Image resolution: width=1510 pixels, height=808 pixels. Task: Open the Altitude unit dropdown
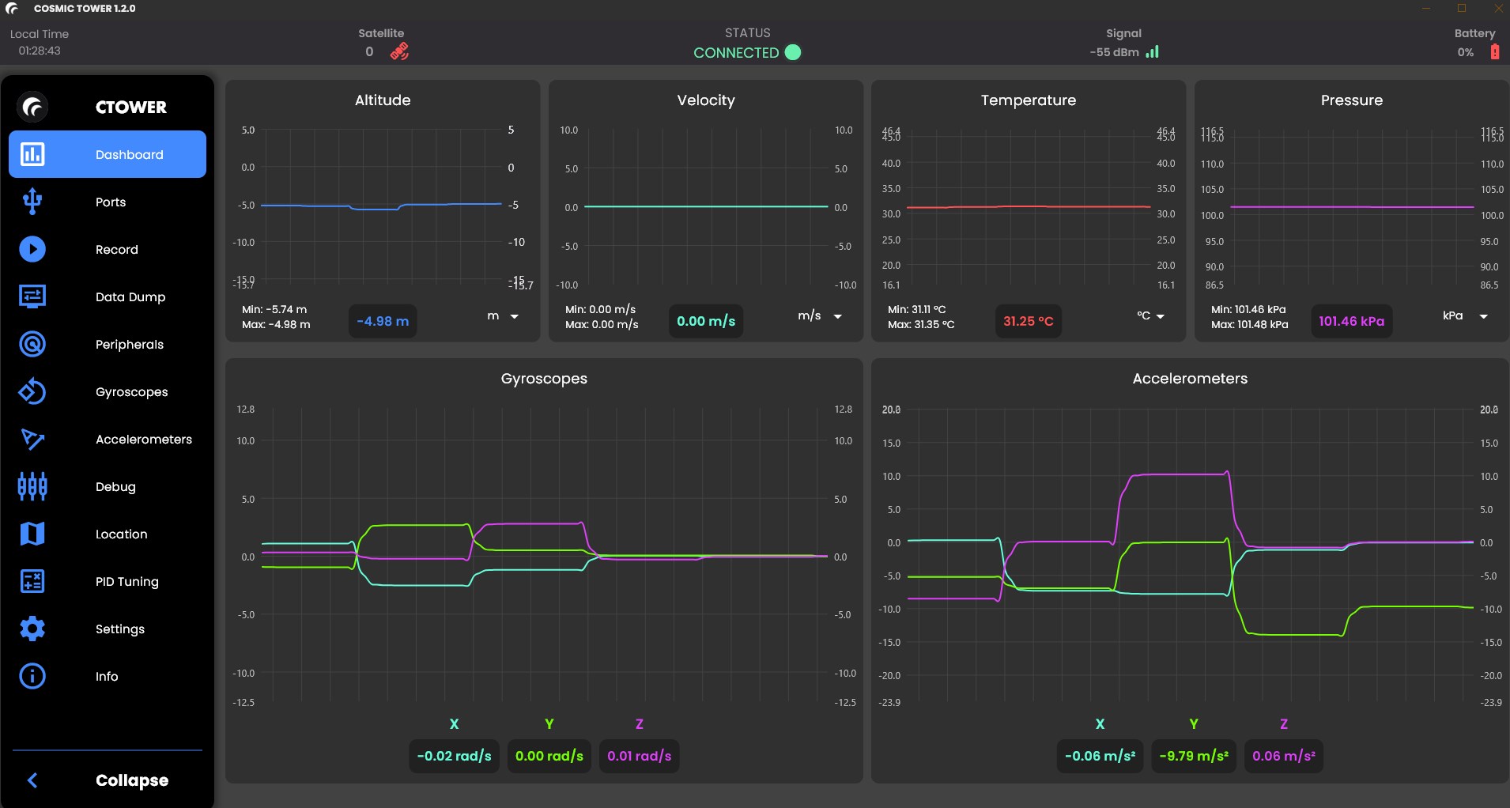(503, 316)
